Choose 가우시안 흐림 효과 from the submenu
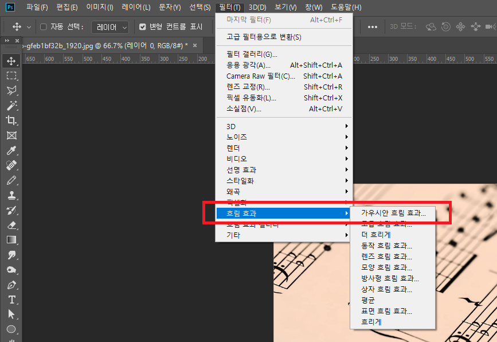The height and width of the screenshot is (342, 497). click(x=393, y=213)
